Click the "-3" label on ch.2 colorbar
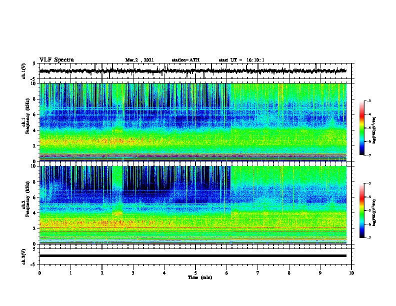 pos(369,183)
